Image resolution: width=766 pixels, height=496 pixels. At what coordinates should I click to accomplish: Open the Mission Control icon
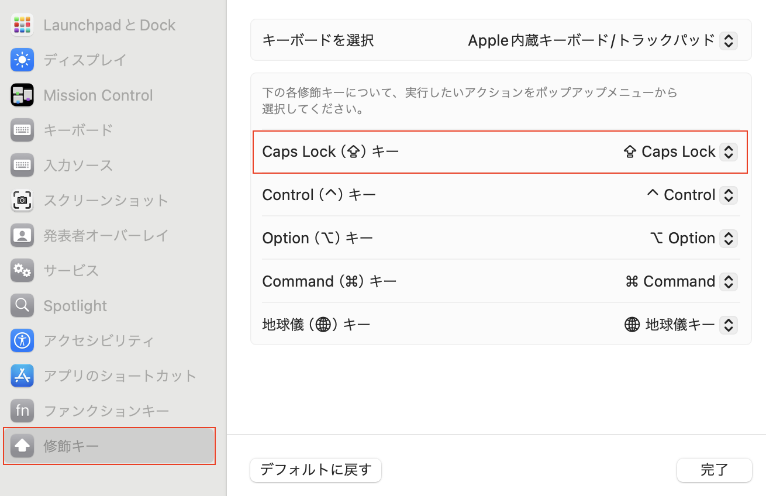pos(22,95)
